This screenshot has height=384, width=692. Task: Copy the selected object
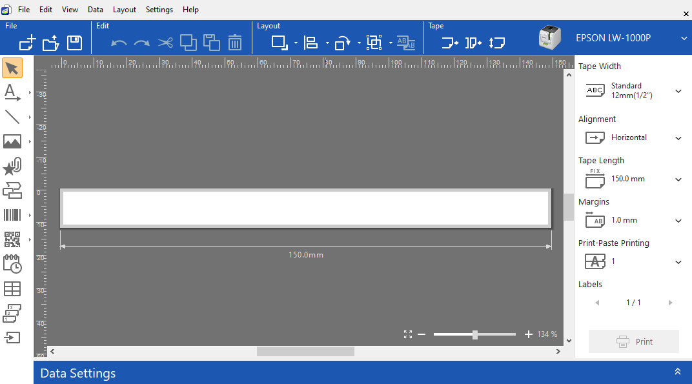(188, 43)
